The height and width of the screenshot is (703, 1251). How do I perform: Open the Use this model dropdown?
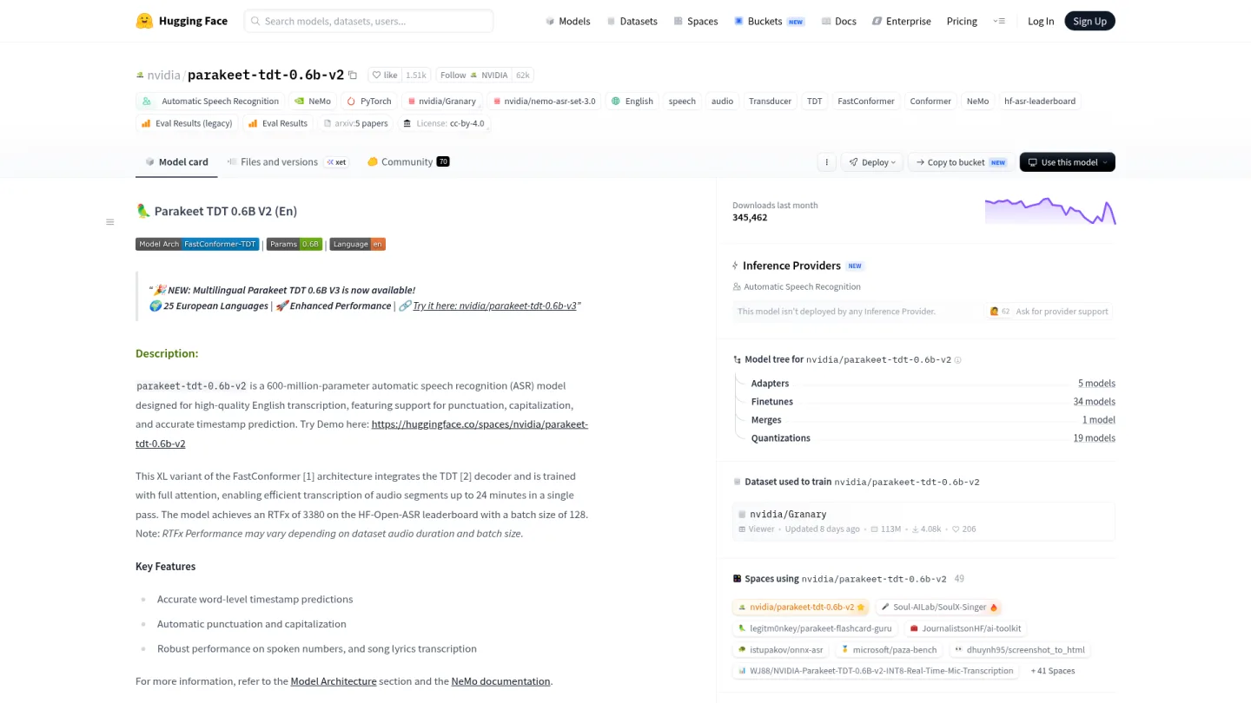1068,162
